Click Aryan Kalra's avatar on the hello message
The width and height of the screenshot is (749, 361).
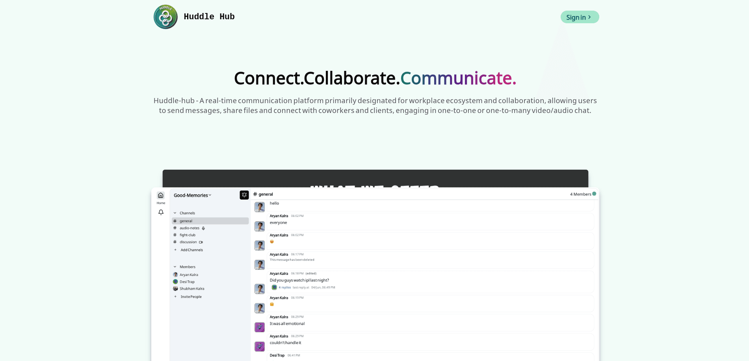pos(260,207)
